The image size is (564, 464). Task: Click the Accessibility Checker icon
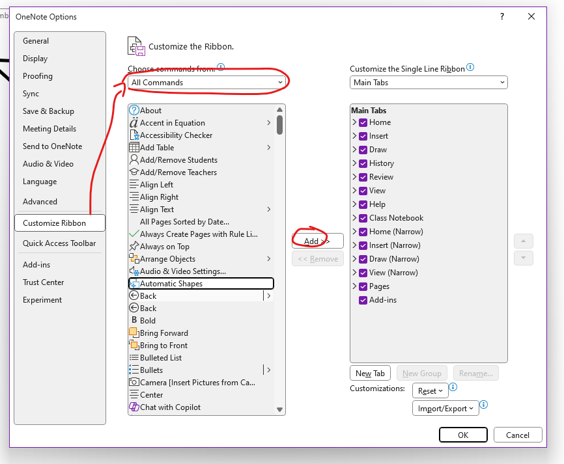pyautogui.click(x=134, y=135)
